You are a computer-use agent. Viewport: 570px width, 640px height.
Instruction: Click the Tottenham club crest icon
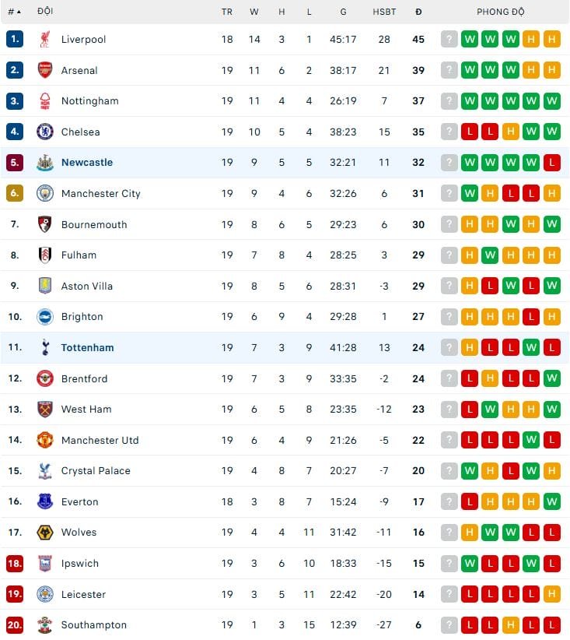point(45,347)
